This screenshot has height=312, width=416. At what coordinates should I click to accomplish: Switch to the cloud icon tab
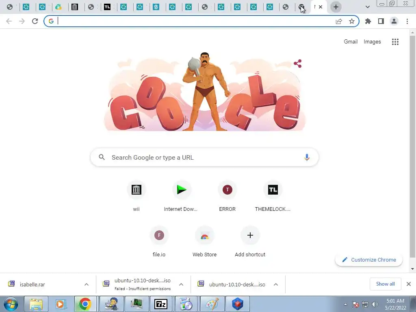[x=58, y=7]
